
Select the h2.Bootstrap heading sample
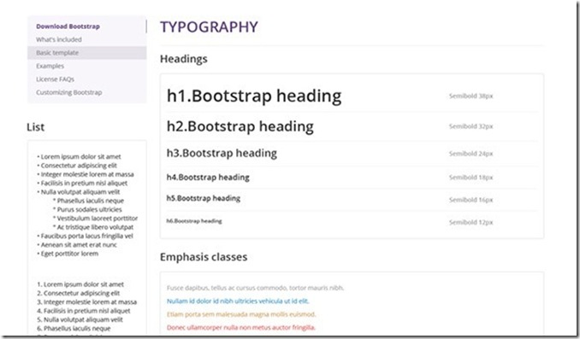point(240,126)
